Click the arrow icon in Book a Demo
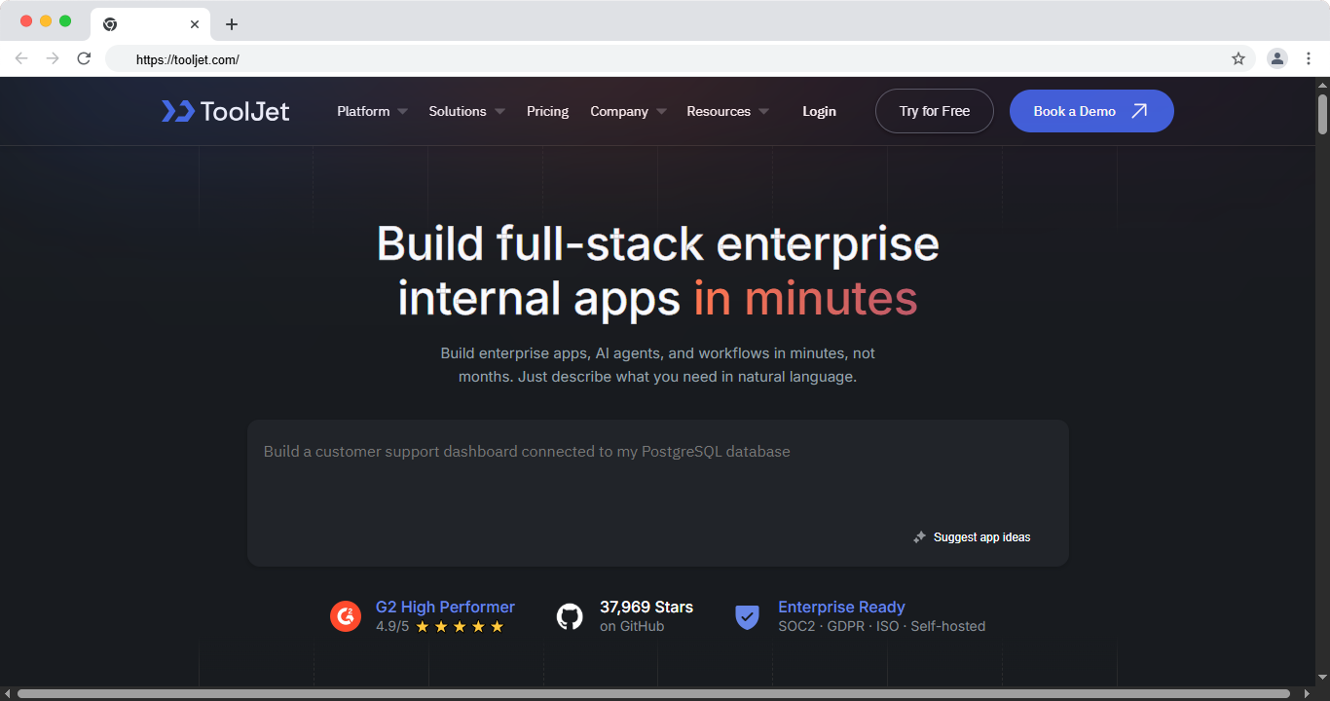 coord(1139,111)
